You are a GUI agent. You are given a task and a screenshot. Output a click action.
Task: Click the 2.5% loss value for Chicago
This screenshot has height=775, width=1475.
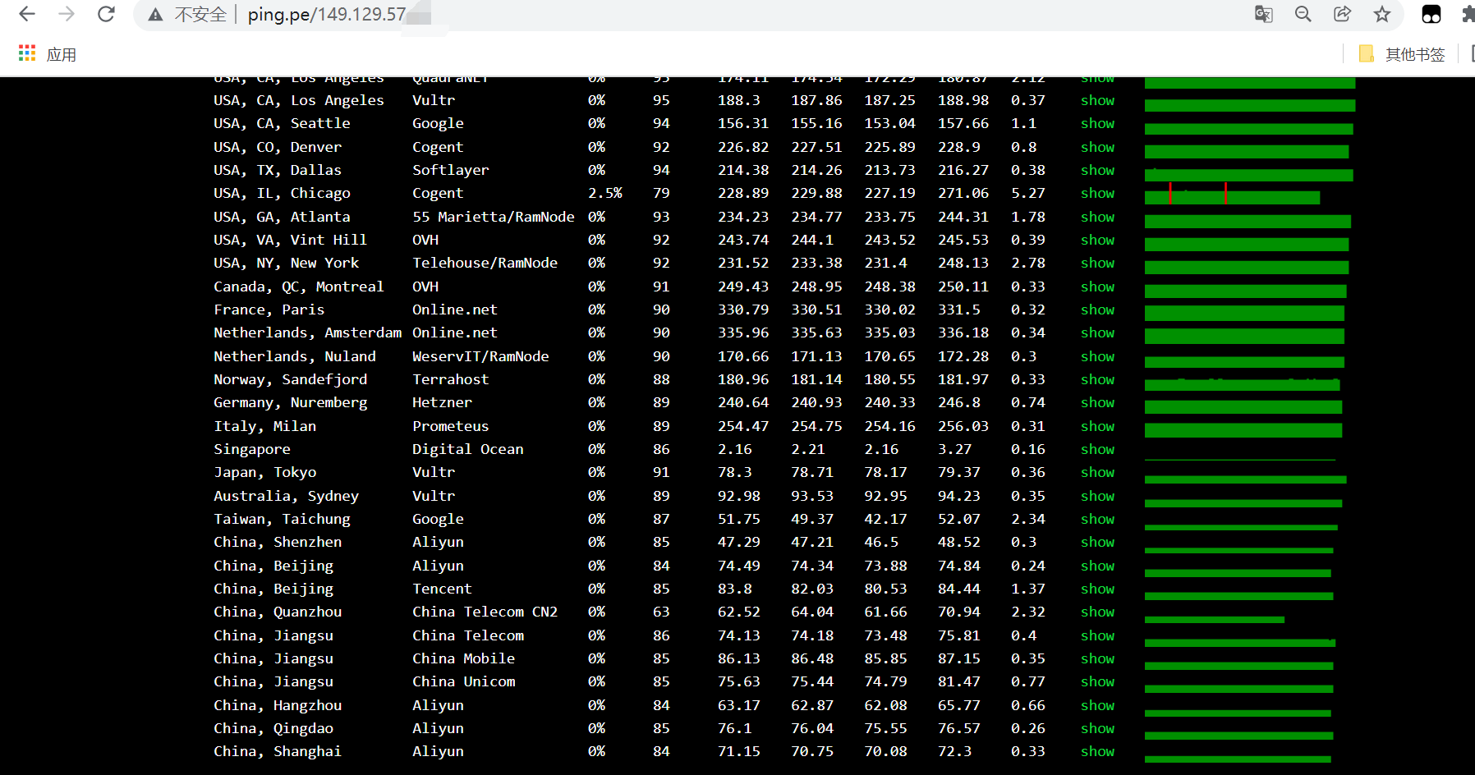pyautogui.click(x=604, y=193)
